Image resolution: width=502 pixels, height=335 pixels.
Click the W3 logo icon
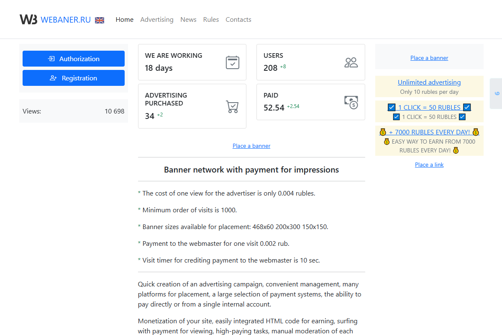pos(28,19)
